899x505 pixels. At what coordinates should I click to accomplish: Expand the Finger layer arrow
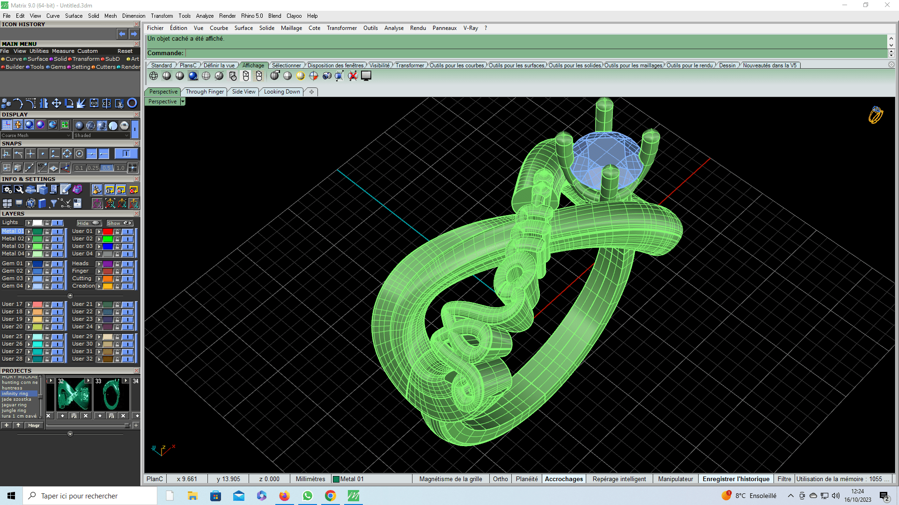click(x=99, y=271)
